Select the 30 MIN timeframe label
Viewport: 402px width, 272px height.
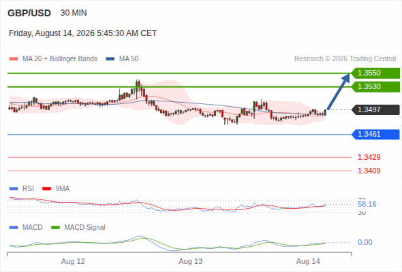click(74, 13)
